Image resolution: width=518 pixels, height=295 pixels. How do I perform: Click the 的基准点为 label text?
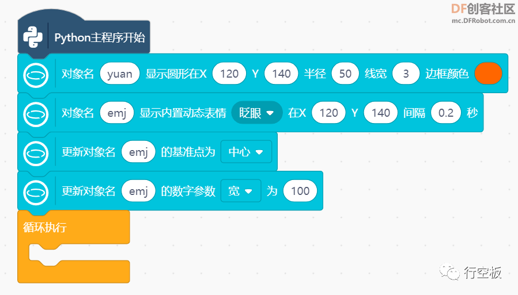pyautogui.click(x=188, y=152)
